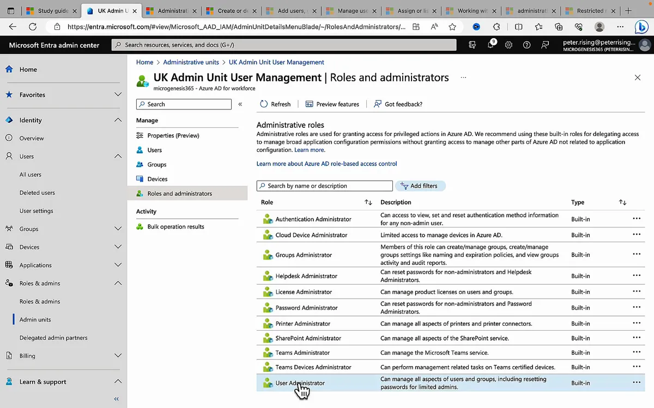Open the settings gear in the Entra header

508,45
